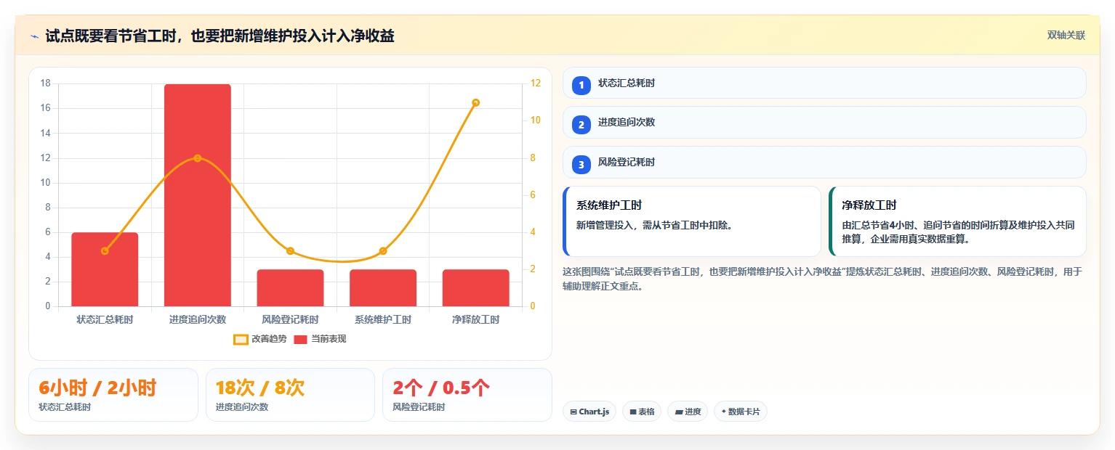Click the number 1 badge for 状态汇总耗时
The image size is (1115, 450).
click(x=581, y=85)
